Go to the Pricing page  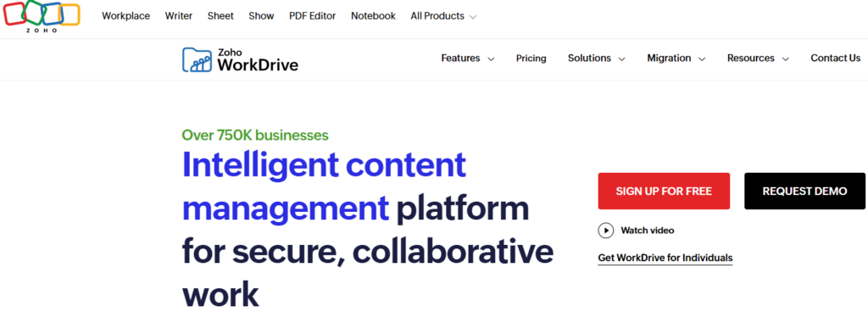click(531, 58)
